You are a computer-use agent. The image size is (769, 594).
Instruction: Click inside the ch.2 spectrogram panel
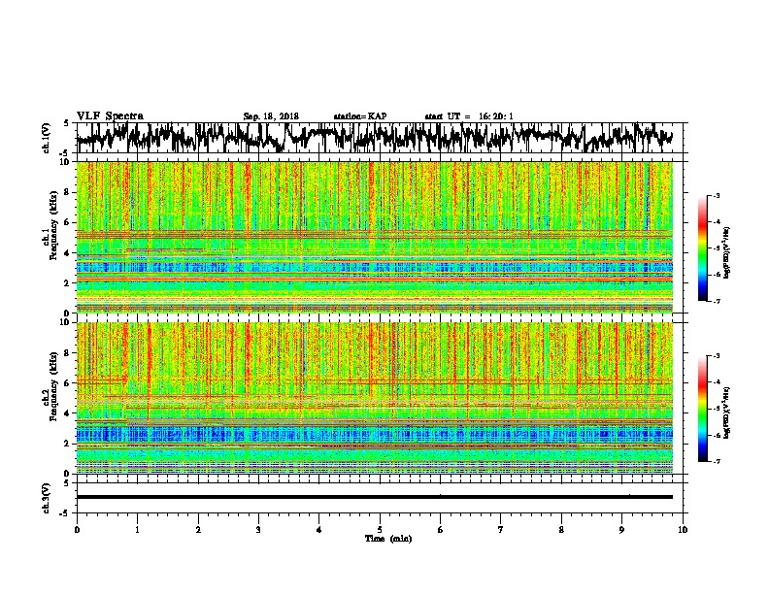(375, 398)
